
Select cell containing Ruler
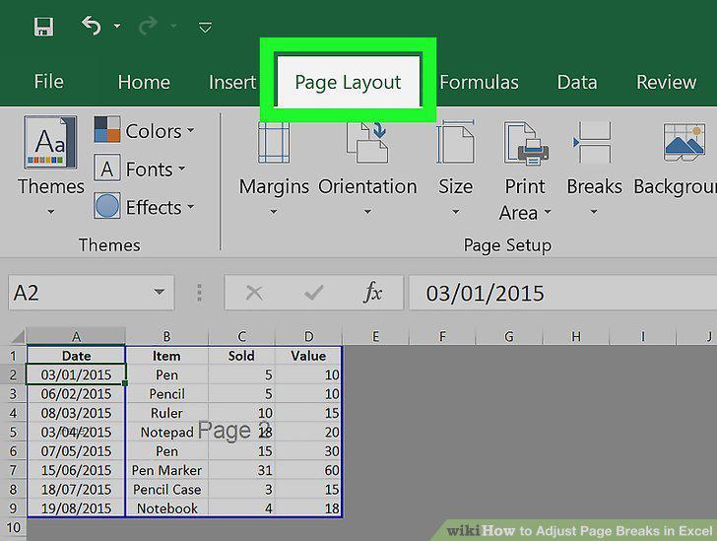pos(166,413)
